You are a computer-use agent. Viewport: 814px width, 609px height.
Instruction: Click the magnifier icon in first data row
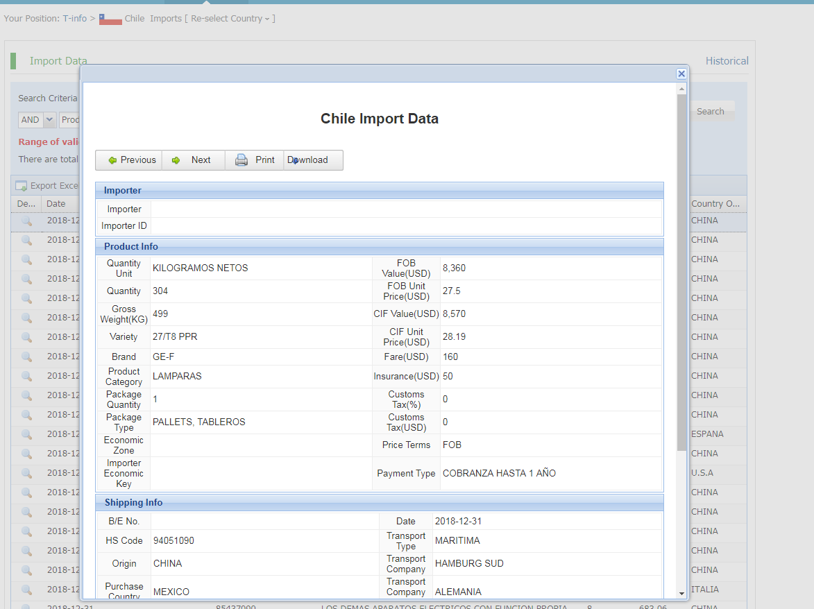click(x=26, y=221)
